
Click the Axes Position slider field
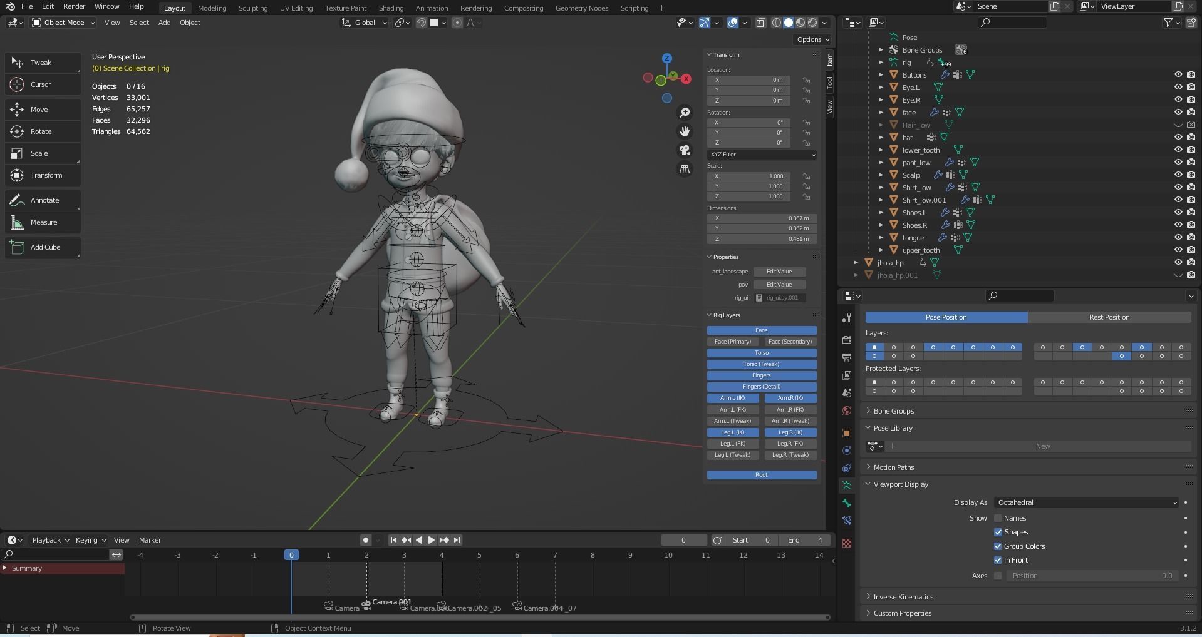pos(1092,576)
